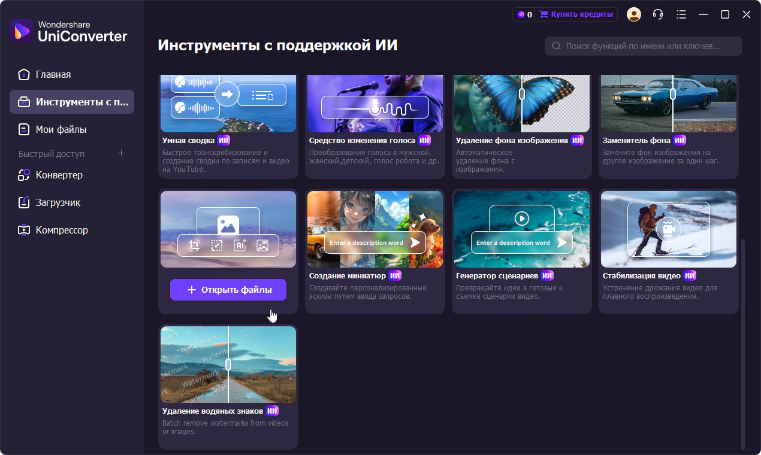Screen dimensions: 761x455
Task: Open the hamburger menu list icon
Action: tap(681, 14)
